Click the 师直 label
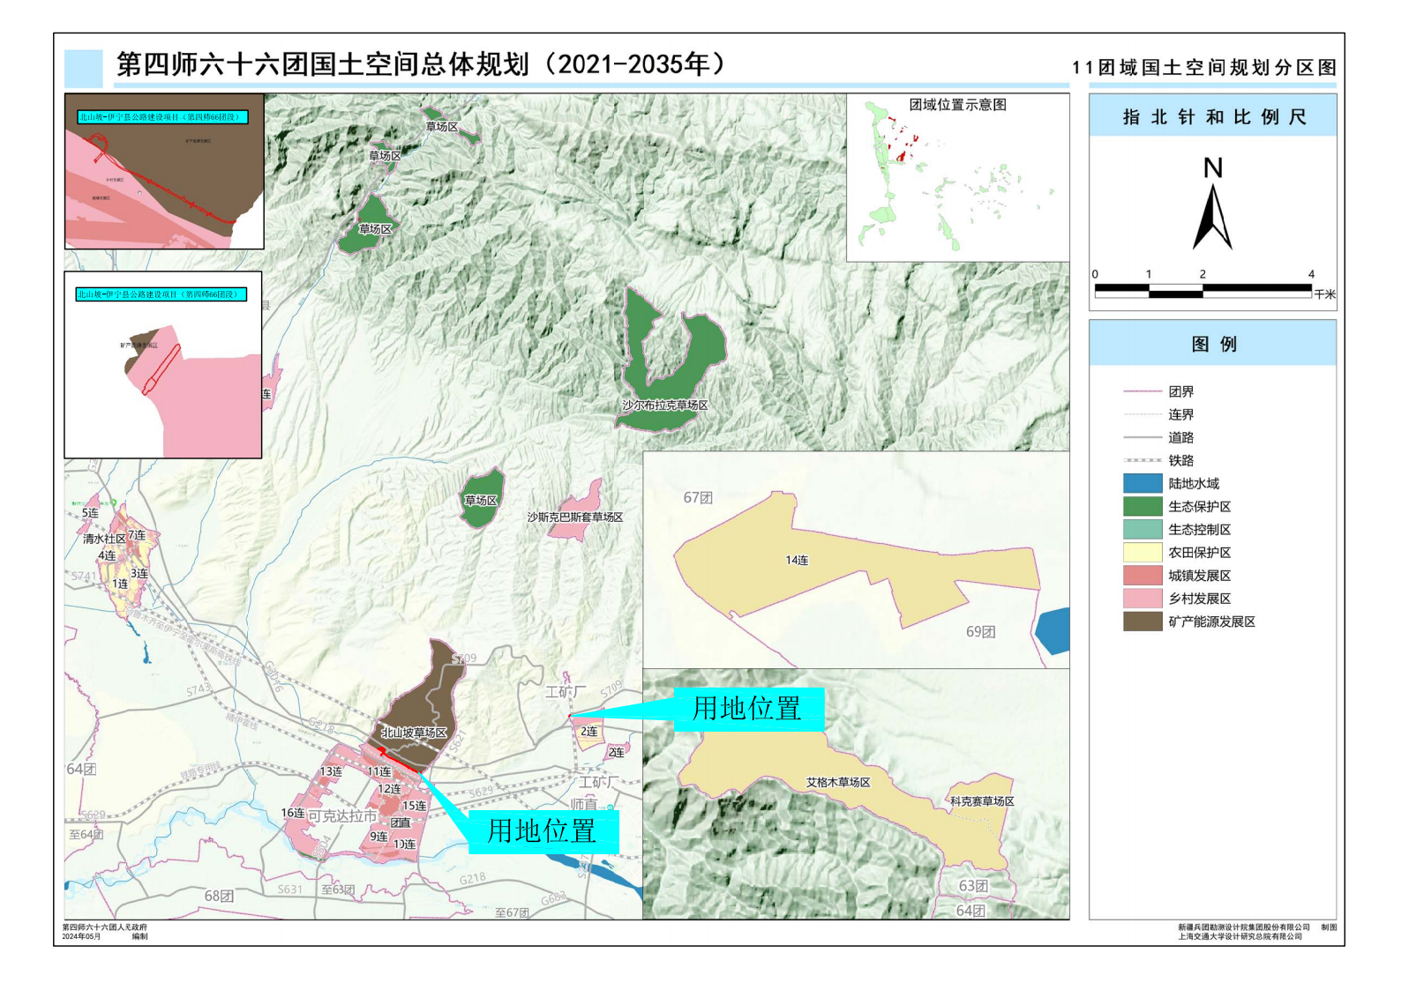The image size is (1401, 990). tap(583, 804)
